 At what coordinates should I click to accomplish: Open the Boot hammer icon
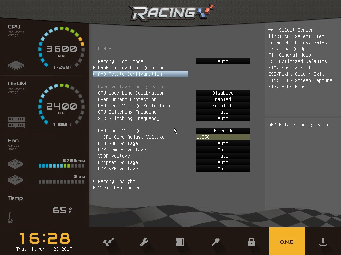(216, 242)
